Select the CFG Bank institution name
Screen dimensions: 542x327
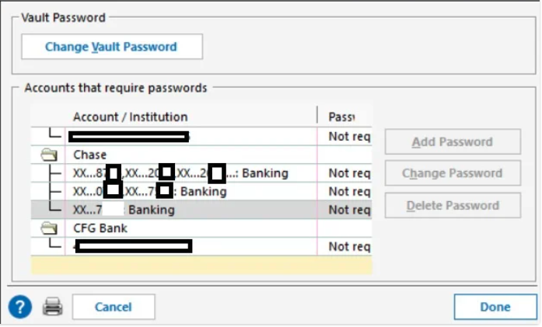click(x=100, y=228)
